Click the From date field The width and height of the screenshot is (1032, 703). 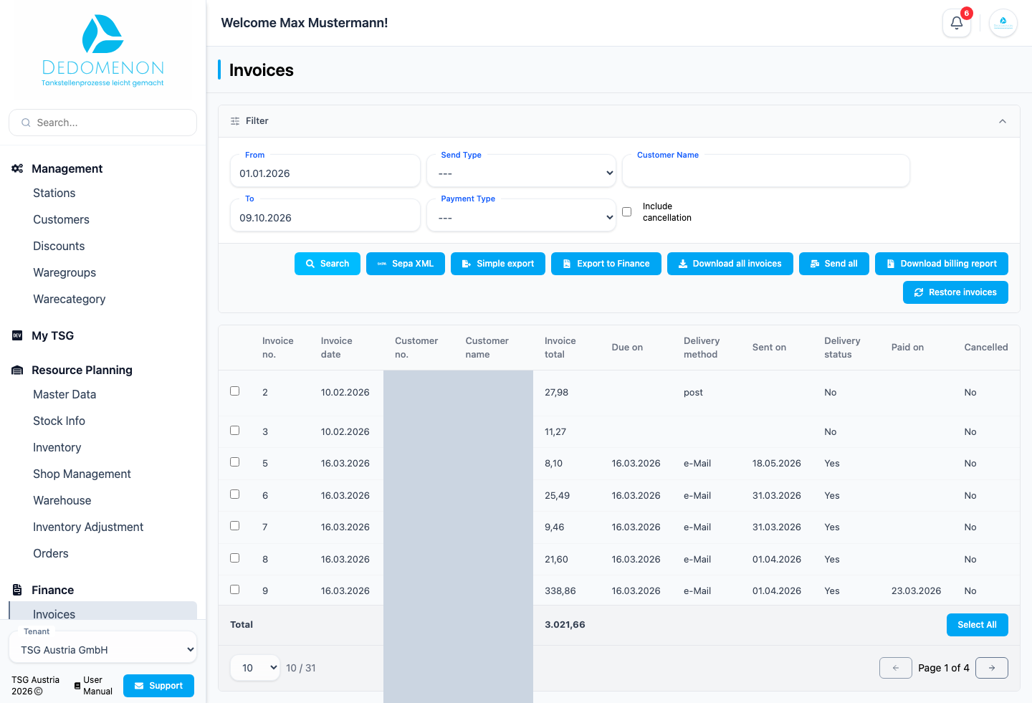point(325,173)
